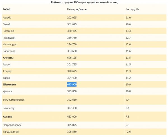Select the 10.9 growth value for Шымкент
The width and height of the screenshot is (168, 137).
click(x=128, y=84)
